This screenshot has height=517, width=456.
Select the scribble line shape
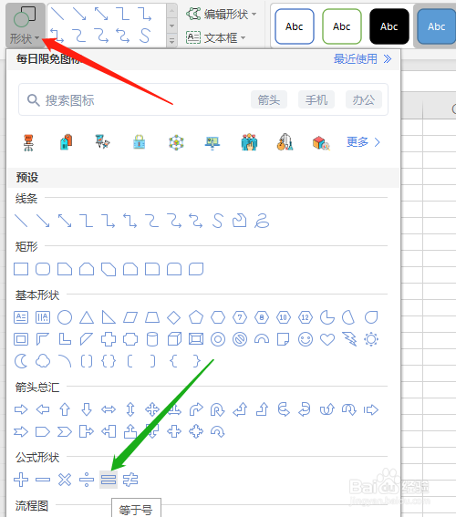(262, 221)
